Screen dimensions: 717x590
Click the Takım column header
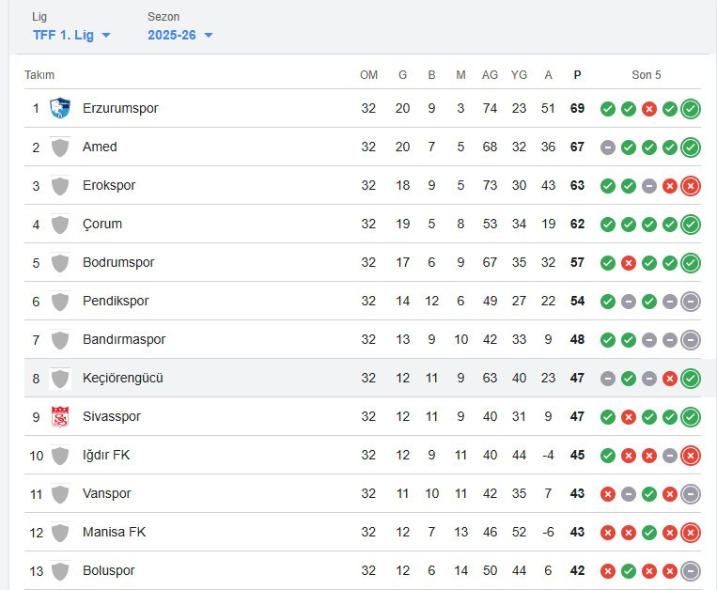[39, 75]
